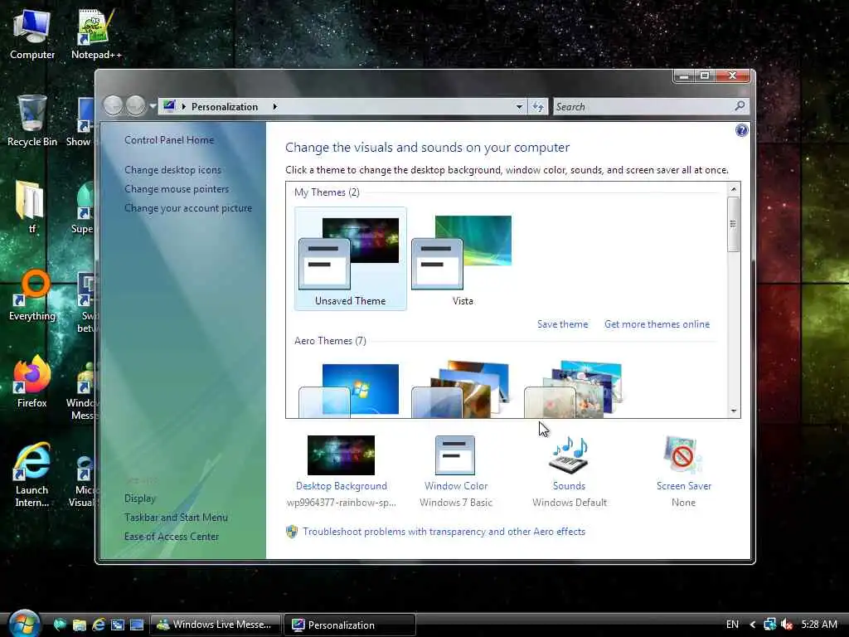Click Change desktop icons
This screenshot has width=849, height=637.
[x=172, y=169]
